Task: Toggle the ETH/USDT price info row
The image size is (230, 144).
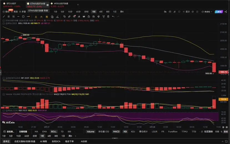Action: click(4, 21)
